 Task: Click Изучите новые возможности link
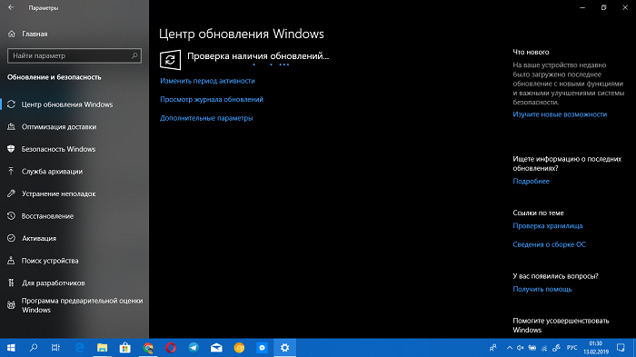(x=560, y=114)
